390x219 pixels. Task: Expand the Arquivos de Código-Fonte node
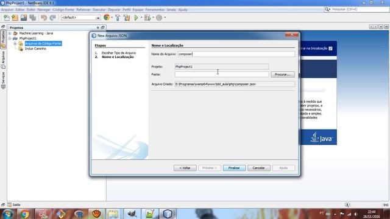click(15, 43)
